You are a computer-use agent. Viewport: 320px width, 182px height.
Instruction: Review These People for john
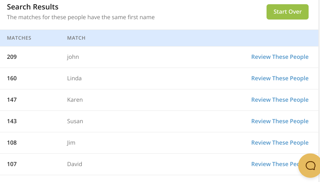pyautogui.click(x=280, y=57)
